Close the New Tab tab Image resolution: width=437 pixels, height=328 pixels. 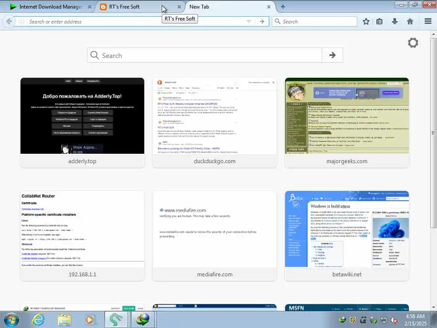point(269,7)
